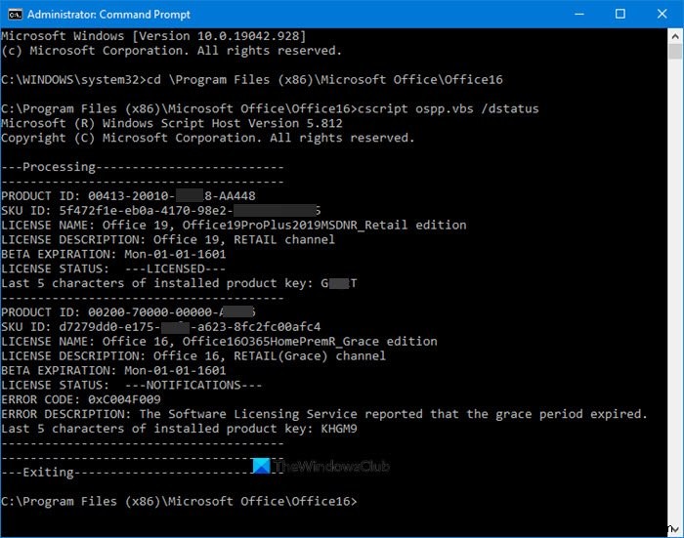Click the cd \Program Files (x86) command line

tap(252, 80)
